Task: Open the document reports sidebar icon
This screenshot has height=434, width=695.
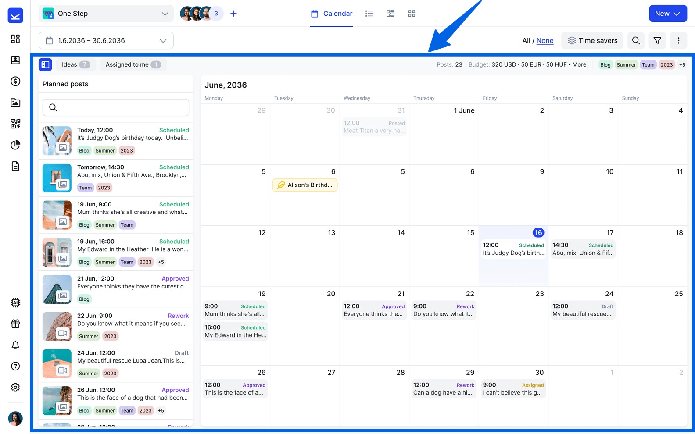Action: point(15,166)
